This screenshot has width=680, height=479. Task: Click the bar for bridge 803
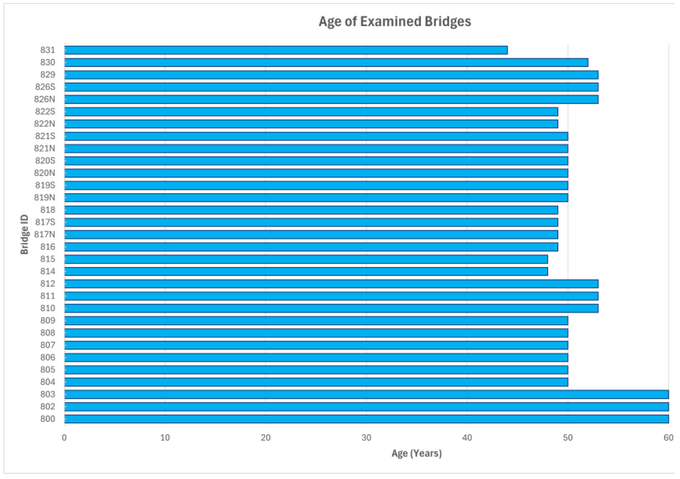point(366,394)
